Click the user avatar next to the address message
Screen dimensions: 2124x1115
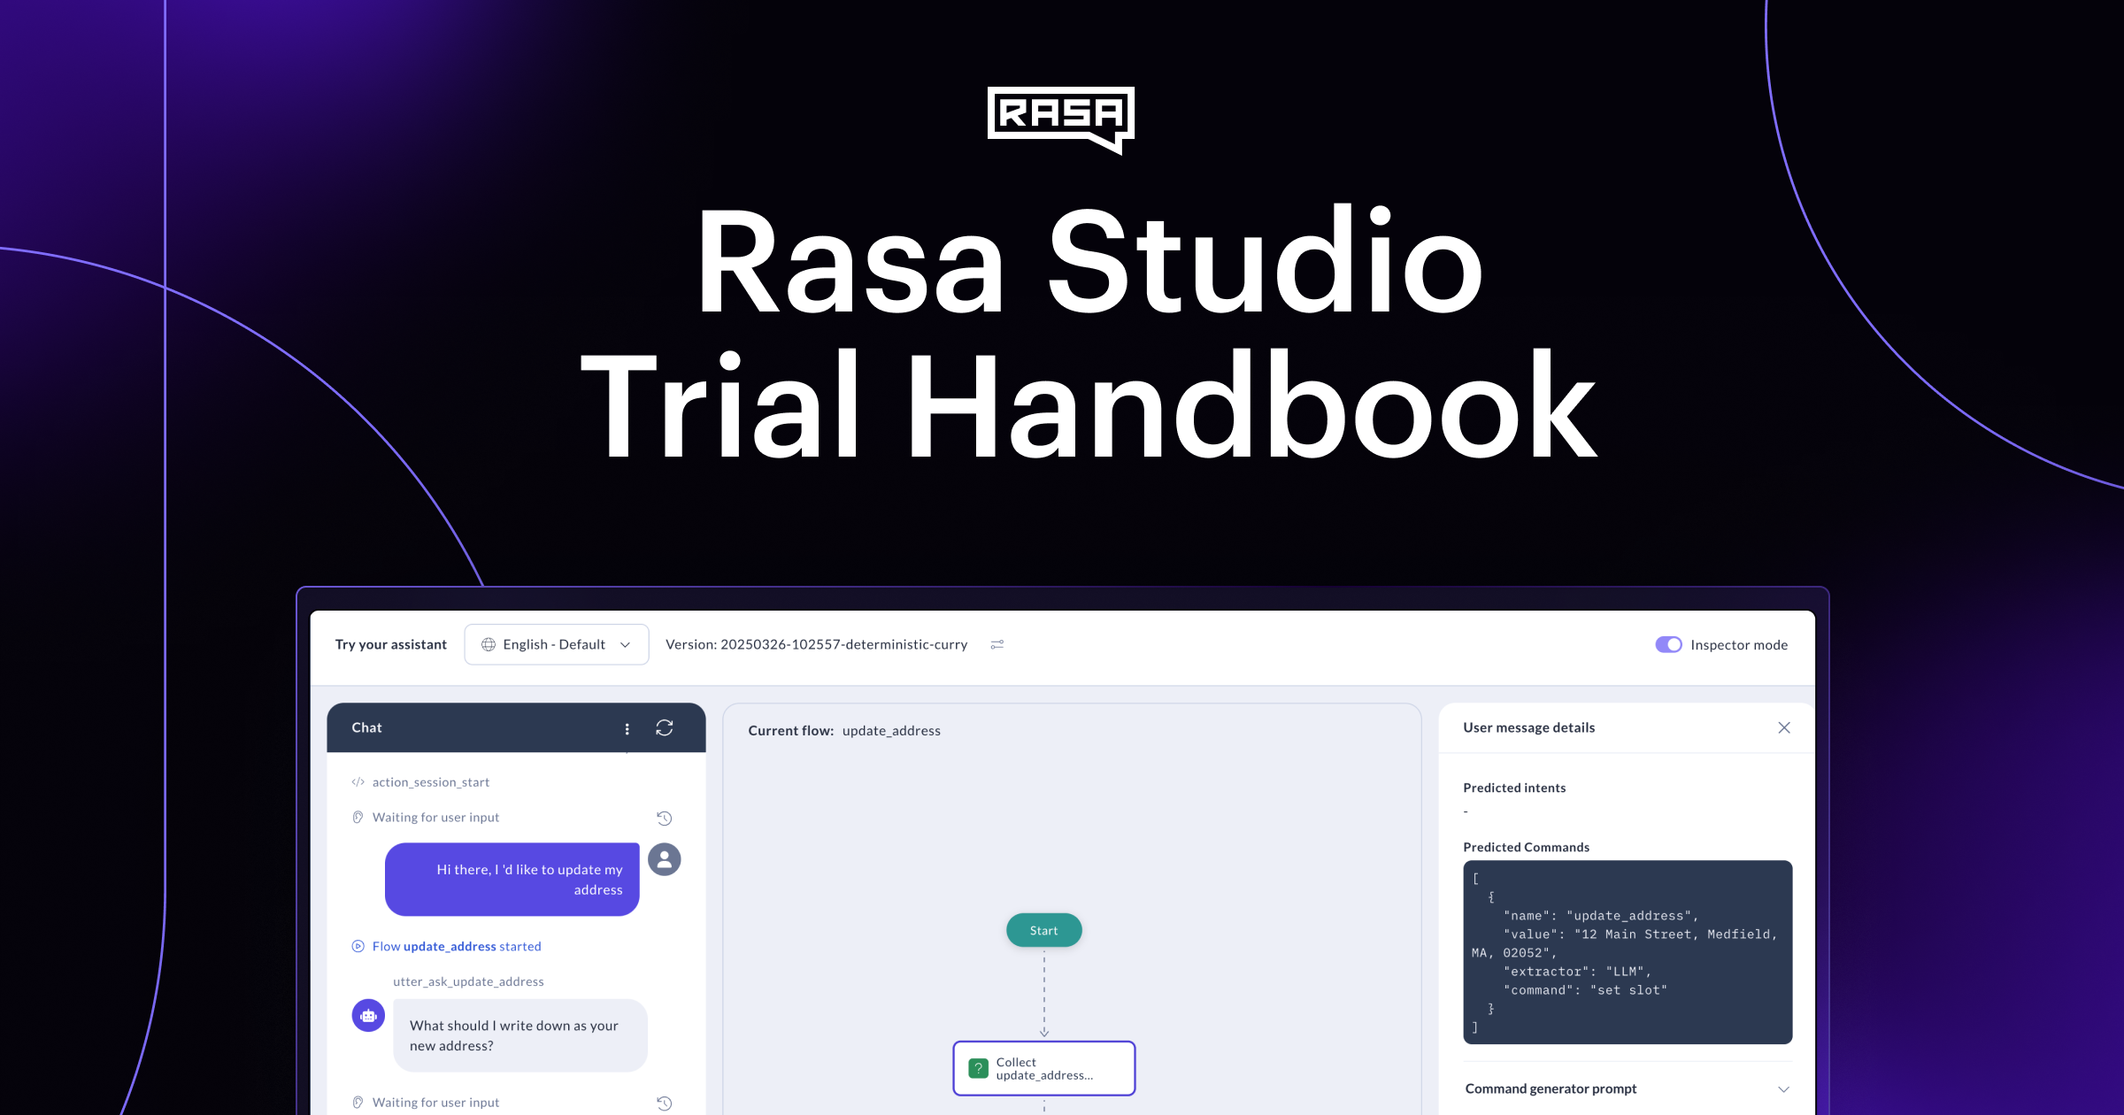click(x=665, y=858)
